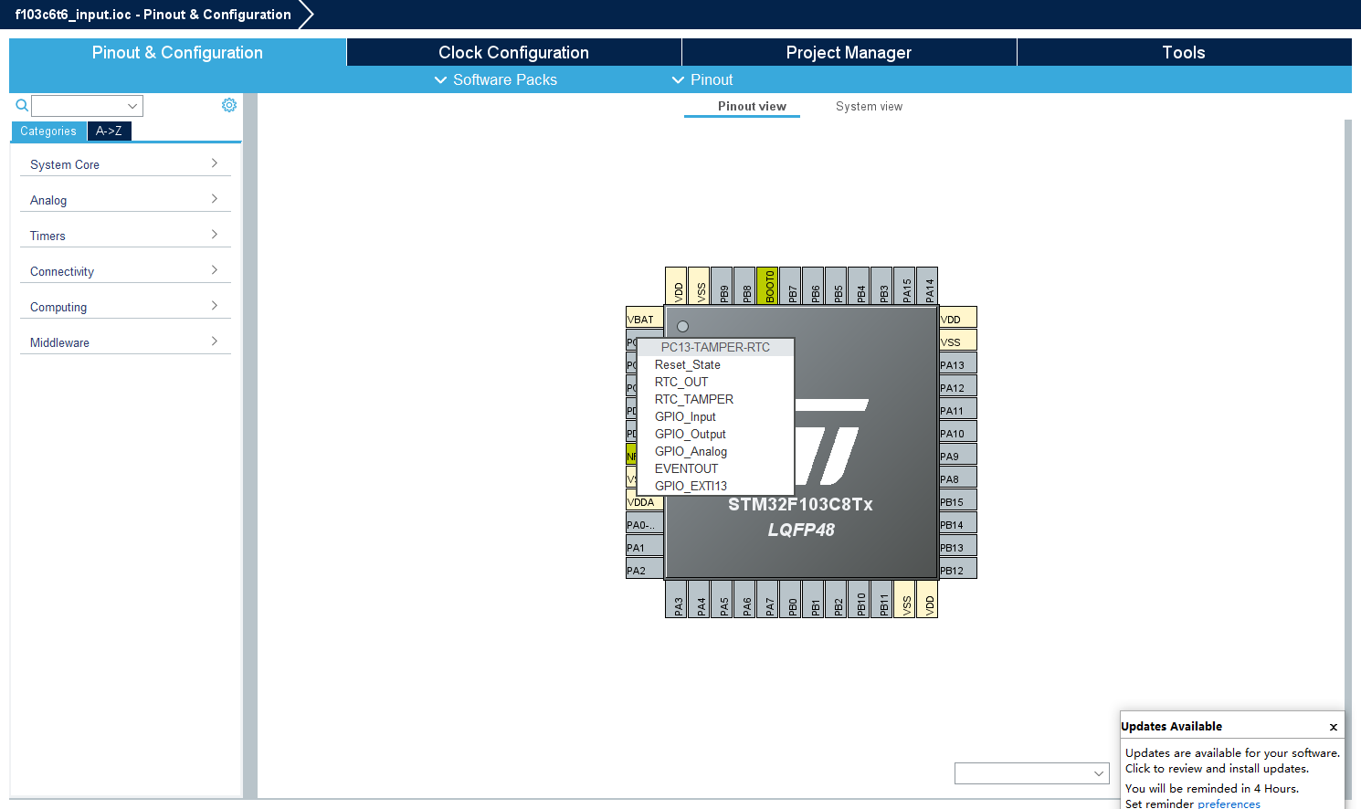The width and height of the screenshot is (1361, 809).
Task: Switch peripheral list to A->Z sorting
Action: [109, 131]
